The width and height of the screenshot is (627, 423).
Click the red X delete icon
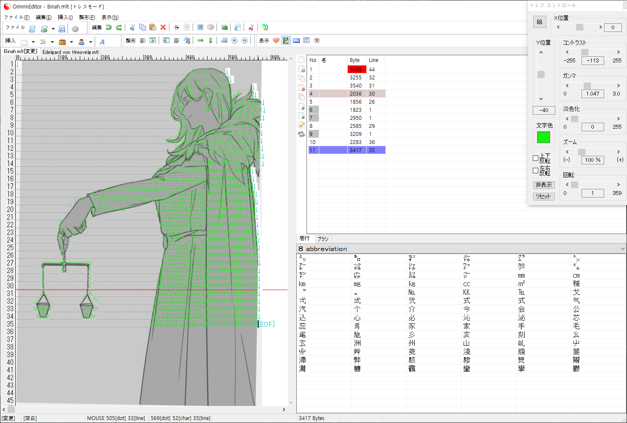(163, 28)
